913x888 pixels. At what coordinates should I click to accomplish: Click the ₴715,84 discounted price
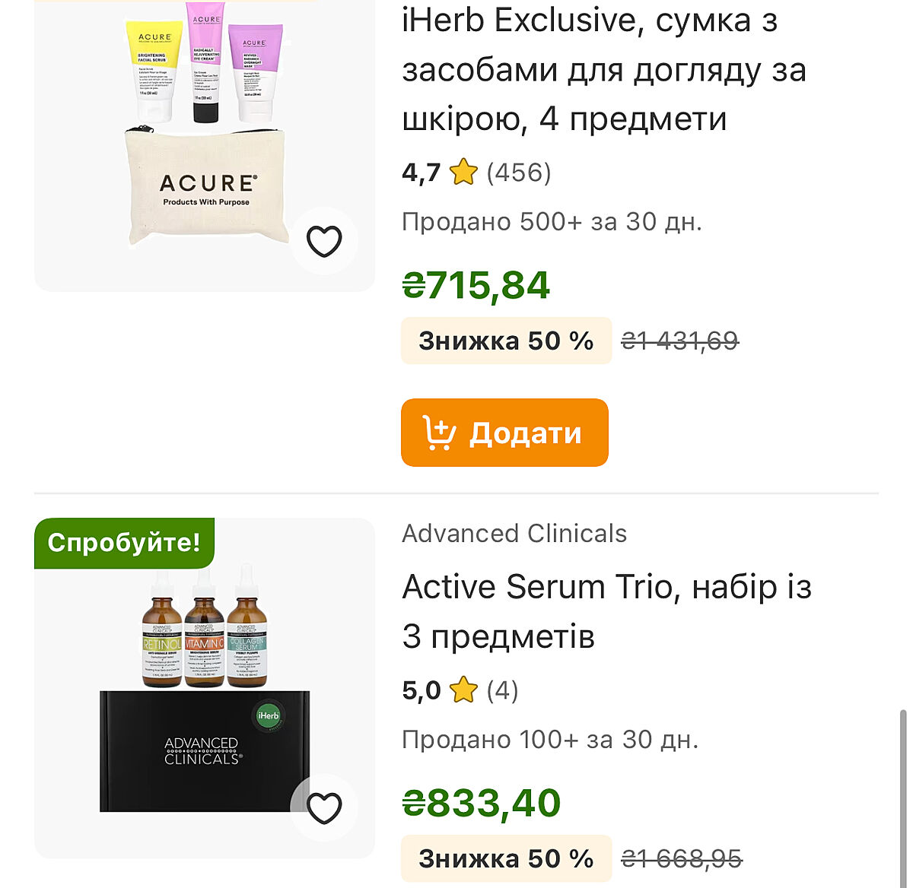tap(476, 286)
